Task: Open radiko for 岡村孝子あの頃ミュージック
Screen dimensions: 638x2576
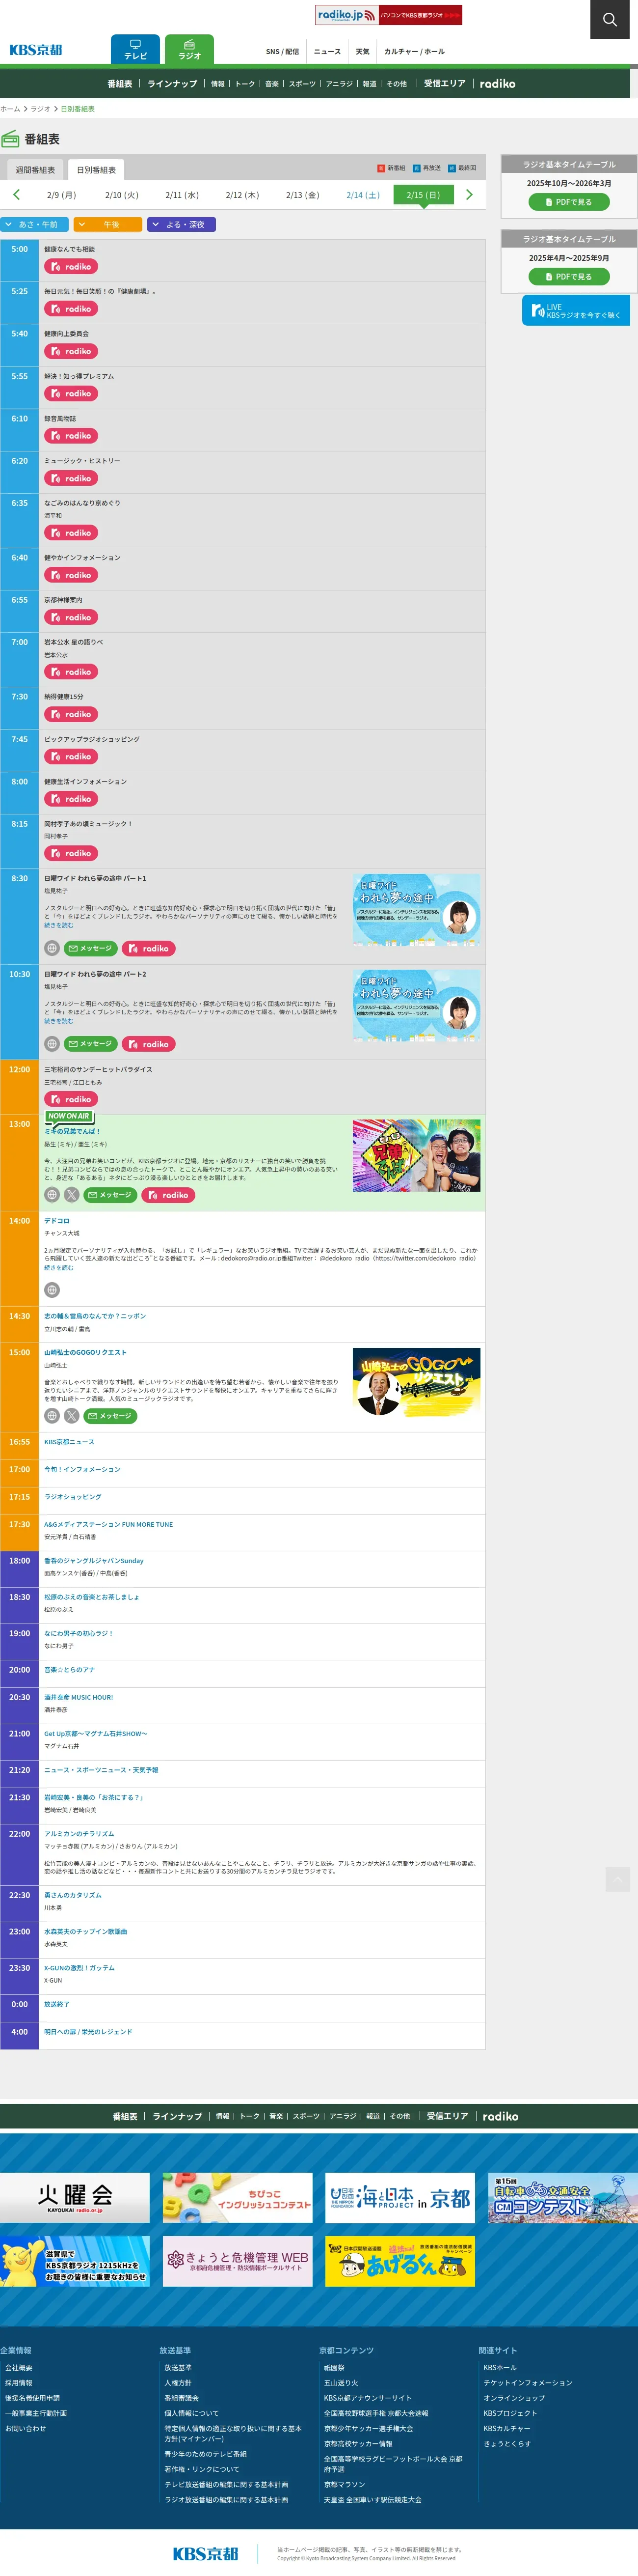Action: coord(71,853)
